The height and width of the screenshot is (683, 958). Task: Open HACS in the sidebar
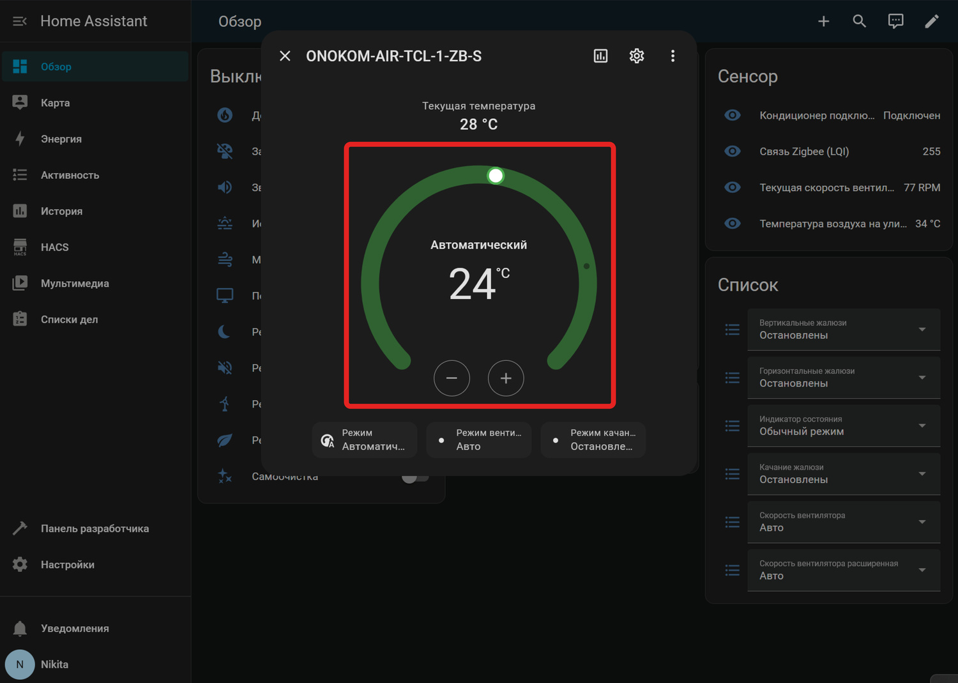[x=95, y=247]
